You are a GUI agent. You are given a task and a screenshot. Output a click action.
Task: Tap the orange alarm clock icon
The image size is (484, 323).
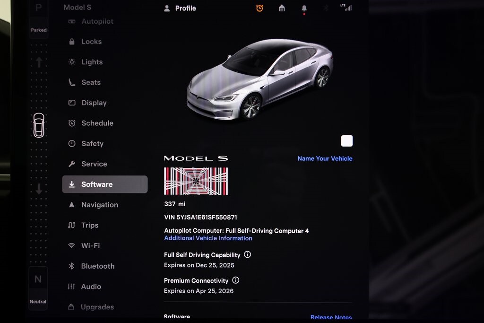(259, 8)
